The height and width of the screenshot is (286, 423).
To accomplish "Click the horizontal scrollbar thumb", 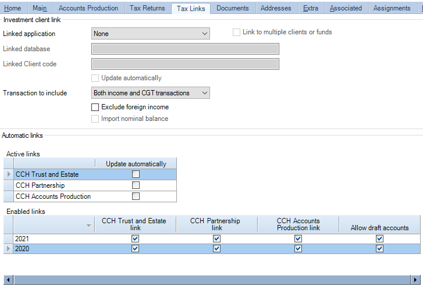I will pos(212,280).
